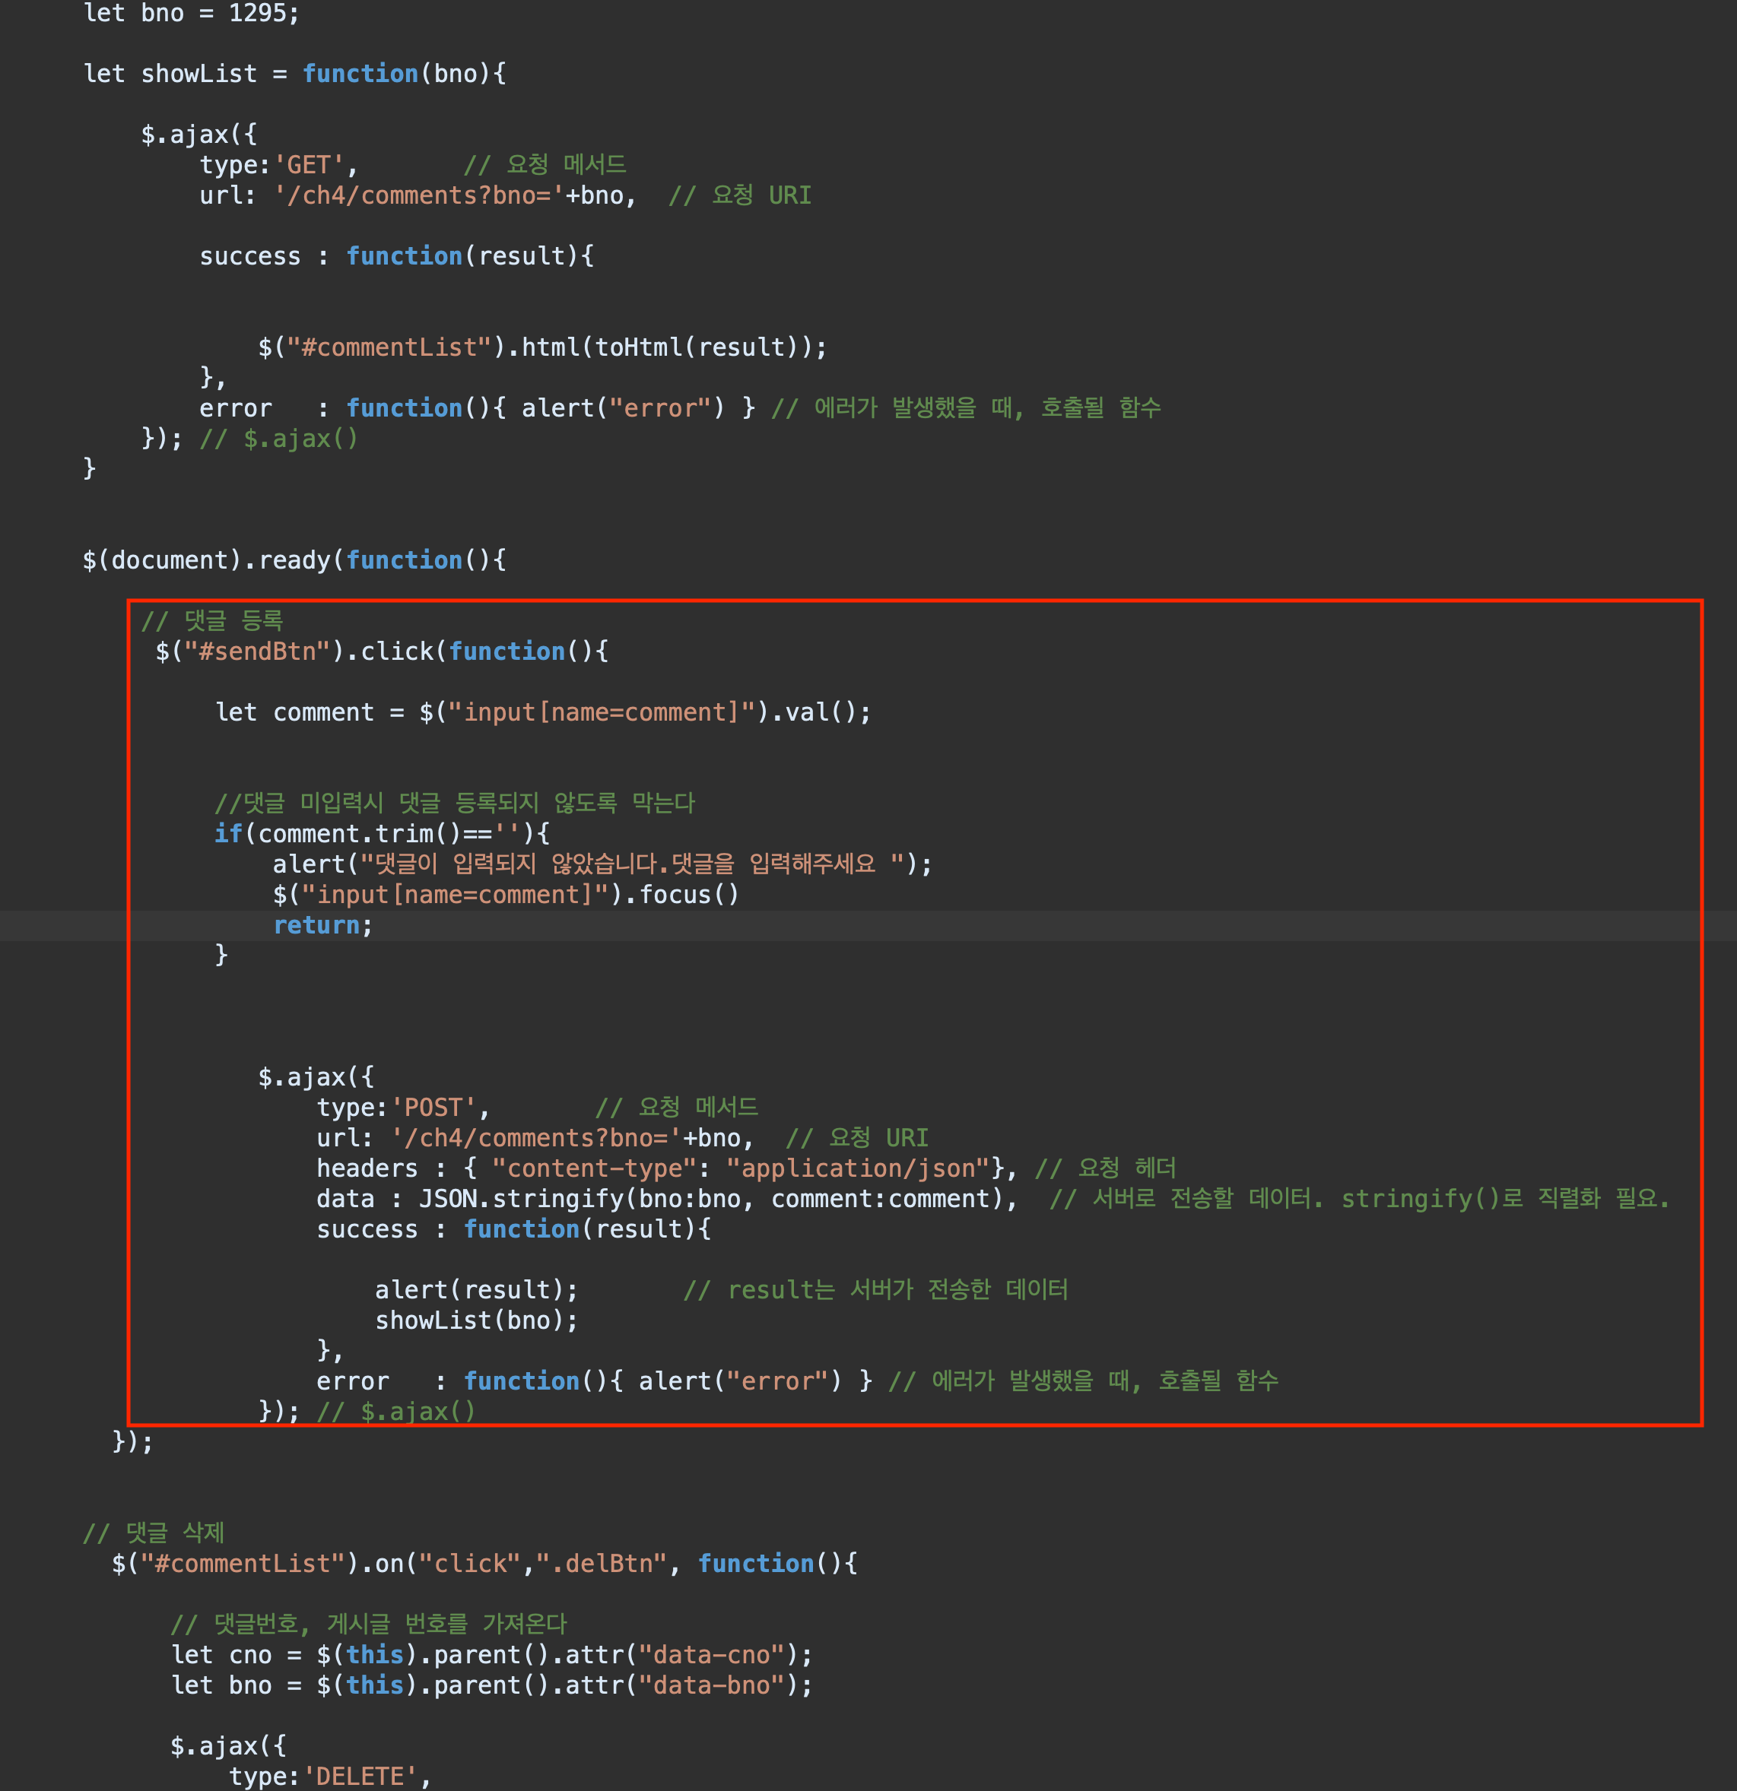Screen dimensions: 1737x1791
Task: Click the return keyword on highlighted line
Action: point(316,926)
